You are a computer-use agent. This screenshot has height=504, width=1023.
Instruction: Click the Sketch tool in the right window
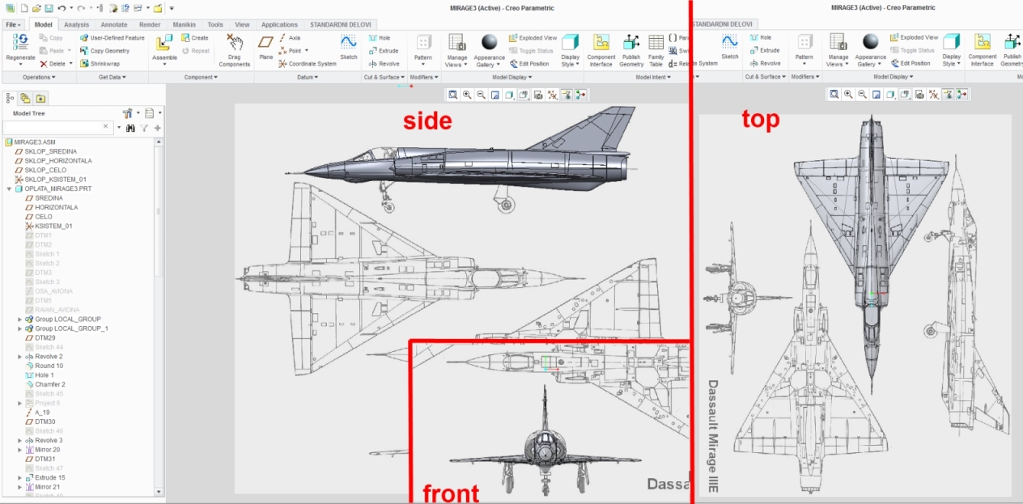pyautogui.click(x=730, y=46)
